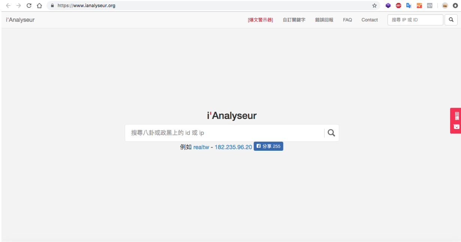Open the browser update arrow menu
The width and height of the screenshot is (461, 242).
[455, 6]
